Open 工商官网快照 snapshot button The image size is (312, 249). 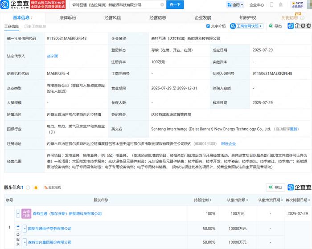246,26
